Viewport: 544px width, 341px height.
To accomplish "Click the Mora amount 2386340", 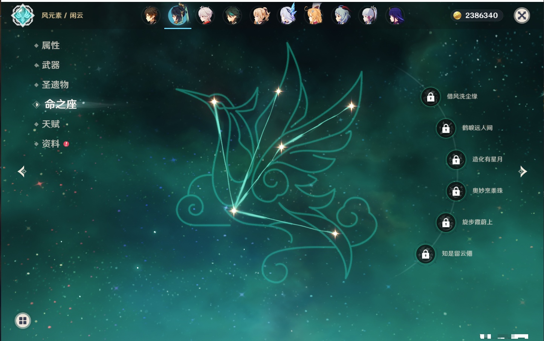I will (481, 15).
